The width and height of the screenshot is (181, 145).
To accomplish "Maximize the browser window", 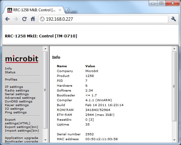I will click(x=161, y=3).
